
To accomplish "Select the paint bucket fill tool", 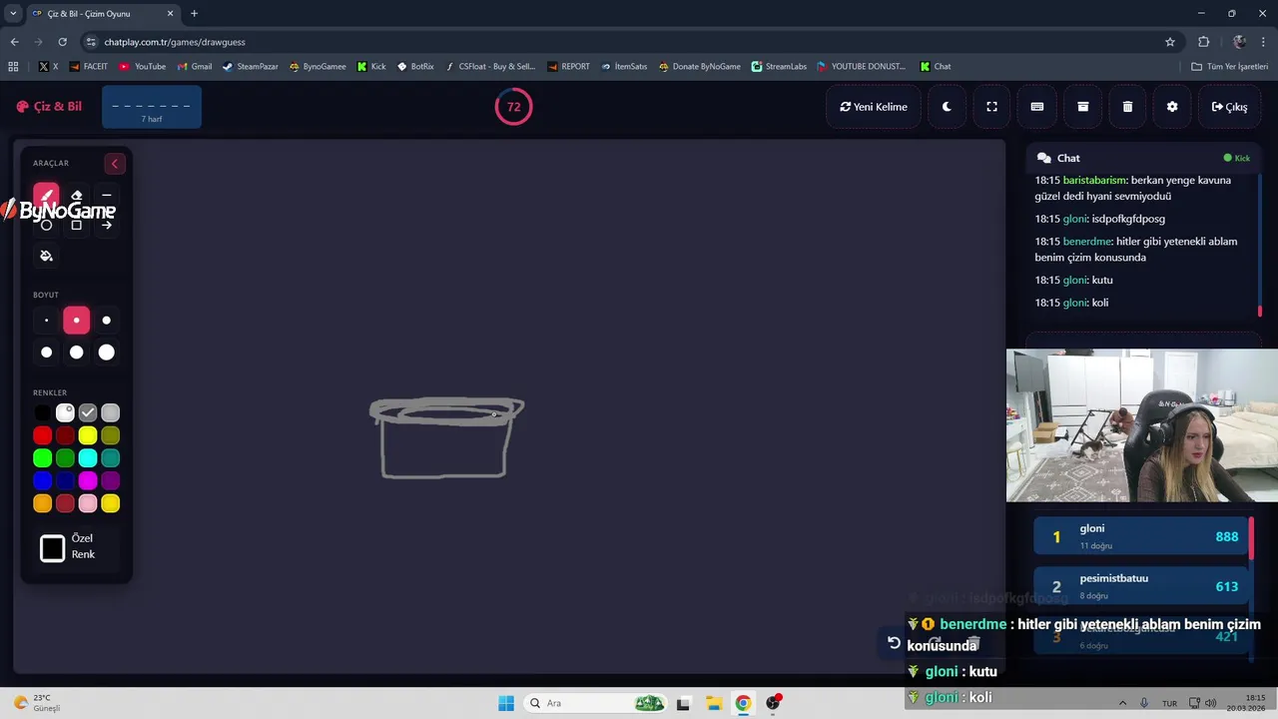I will tap(46, 256).
